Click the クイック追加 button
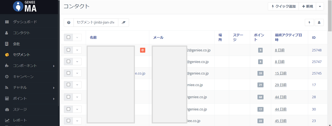Screen dimensions: 332x126 (x=283, y=6)
